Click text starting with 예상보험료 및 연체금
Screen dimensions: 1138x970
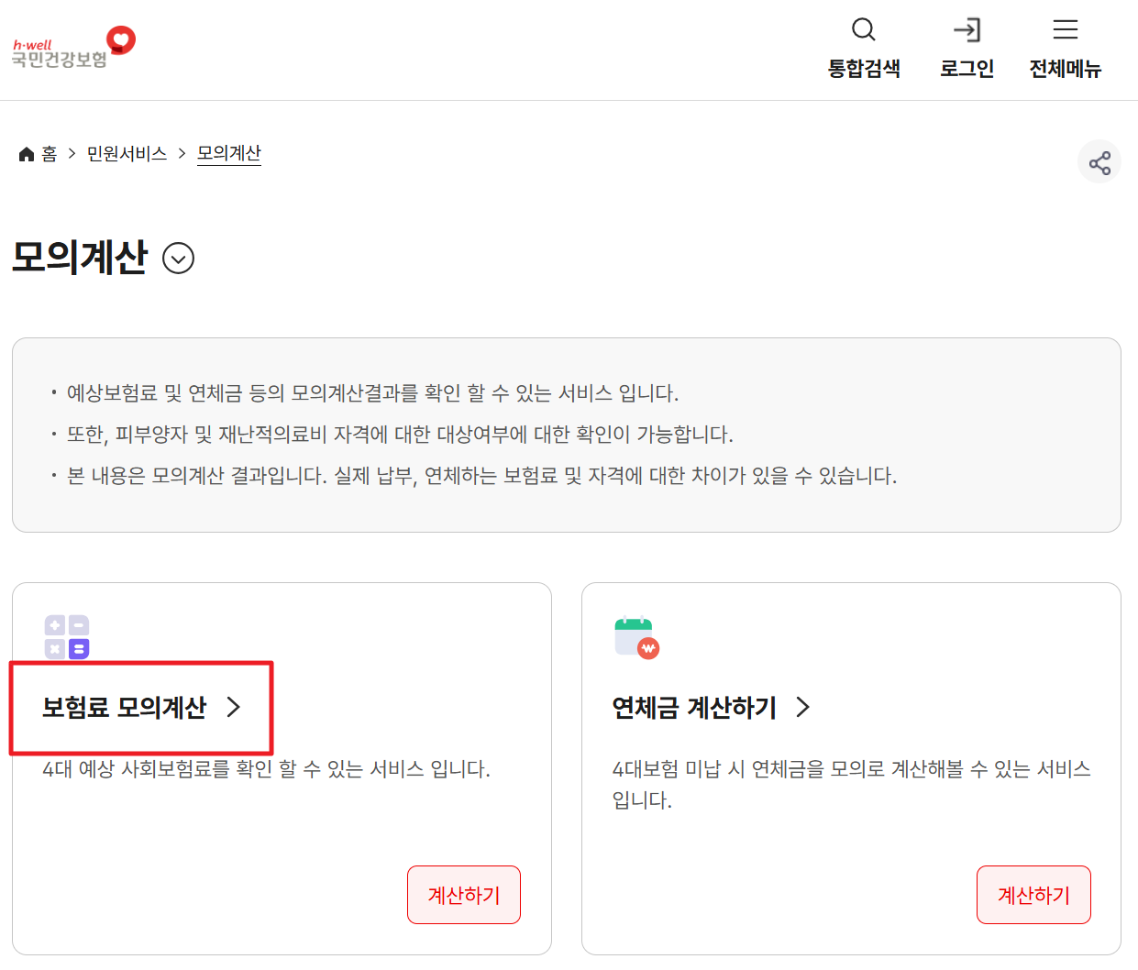[x=372, y=393]
